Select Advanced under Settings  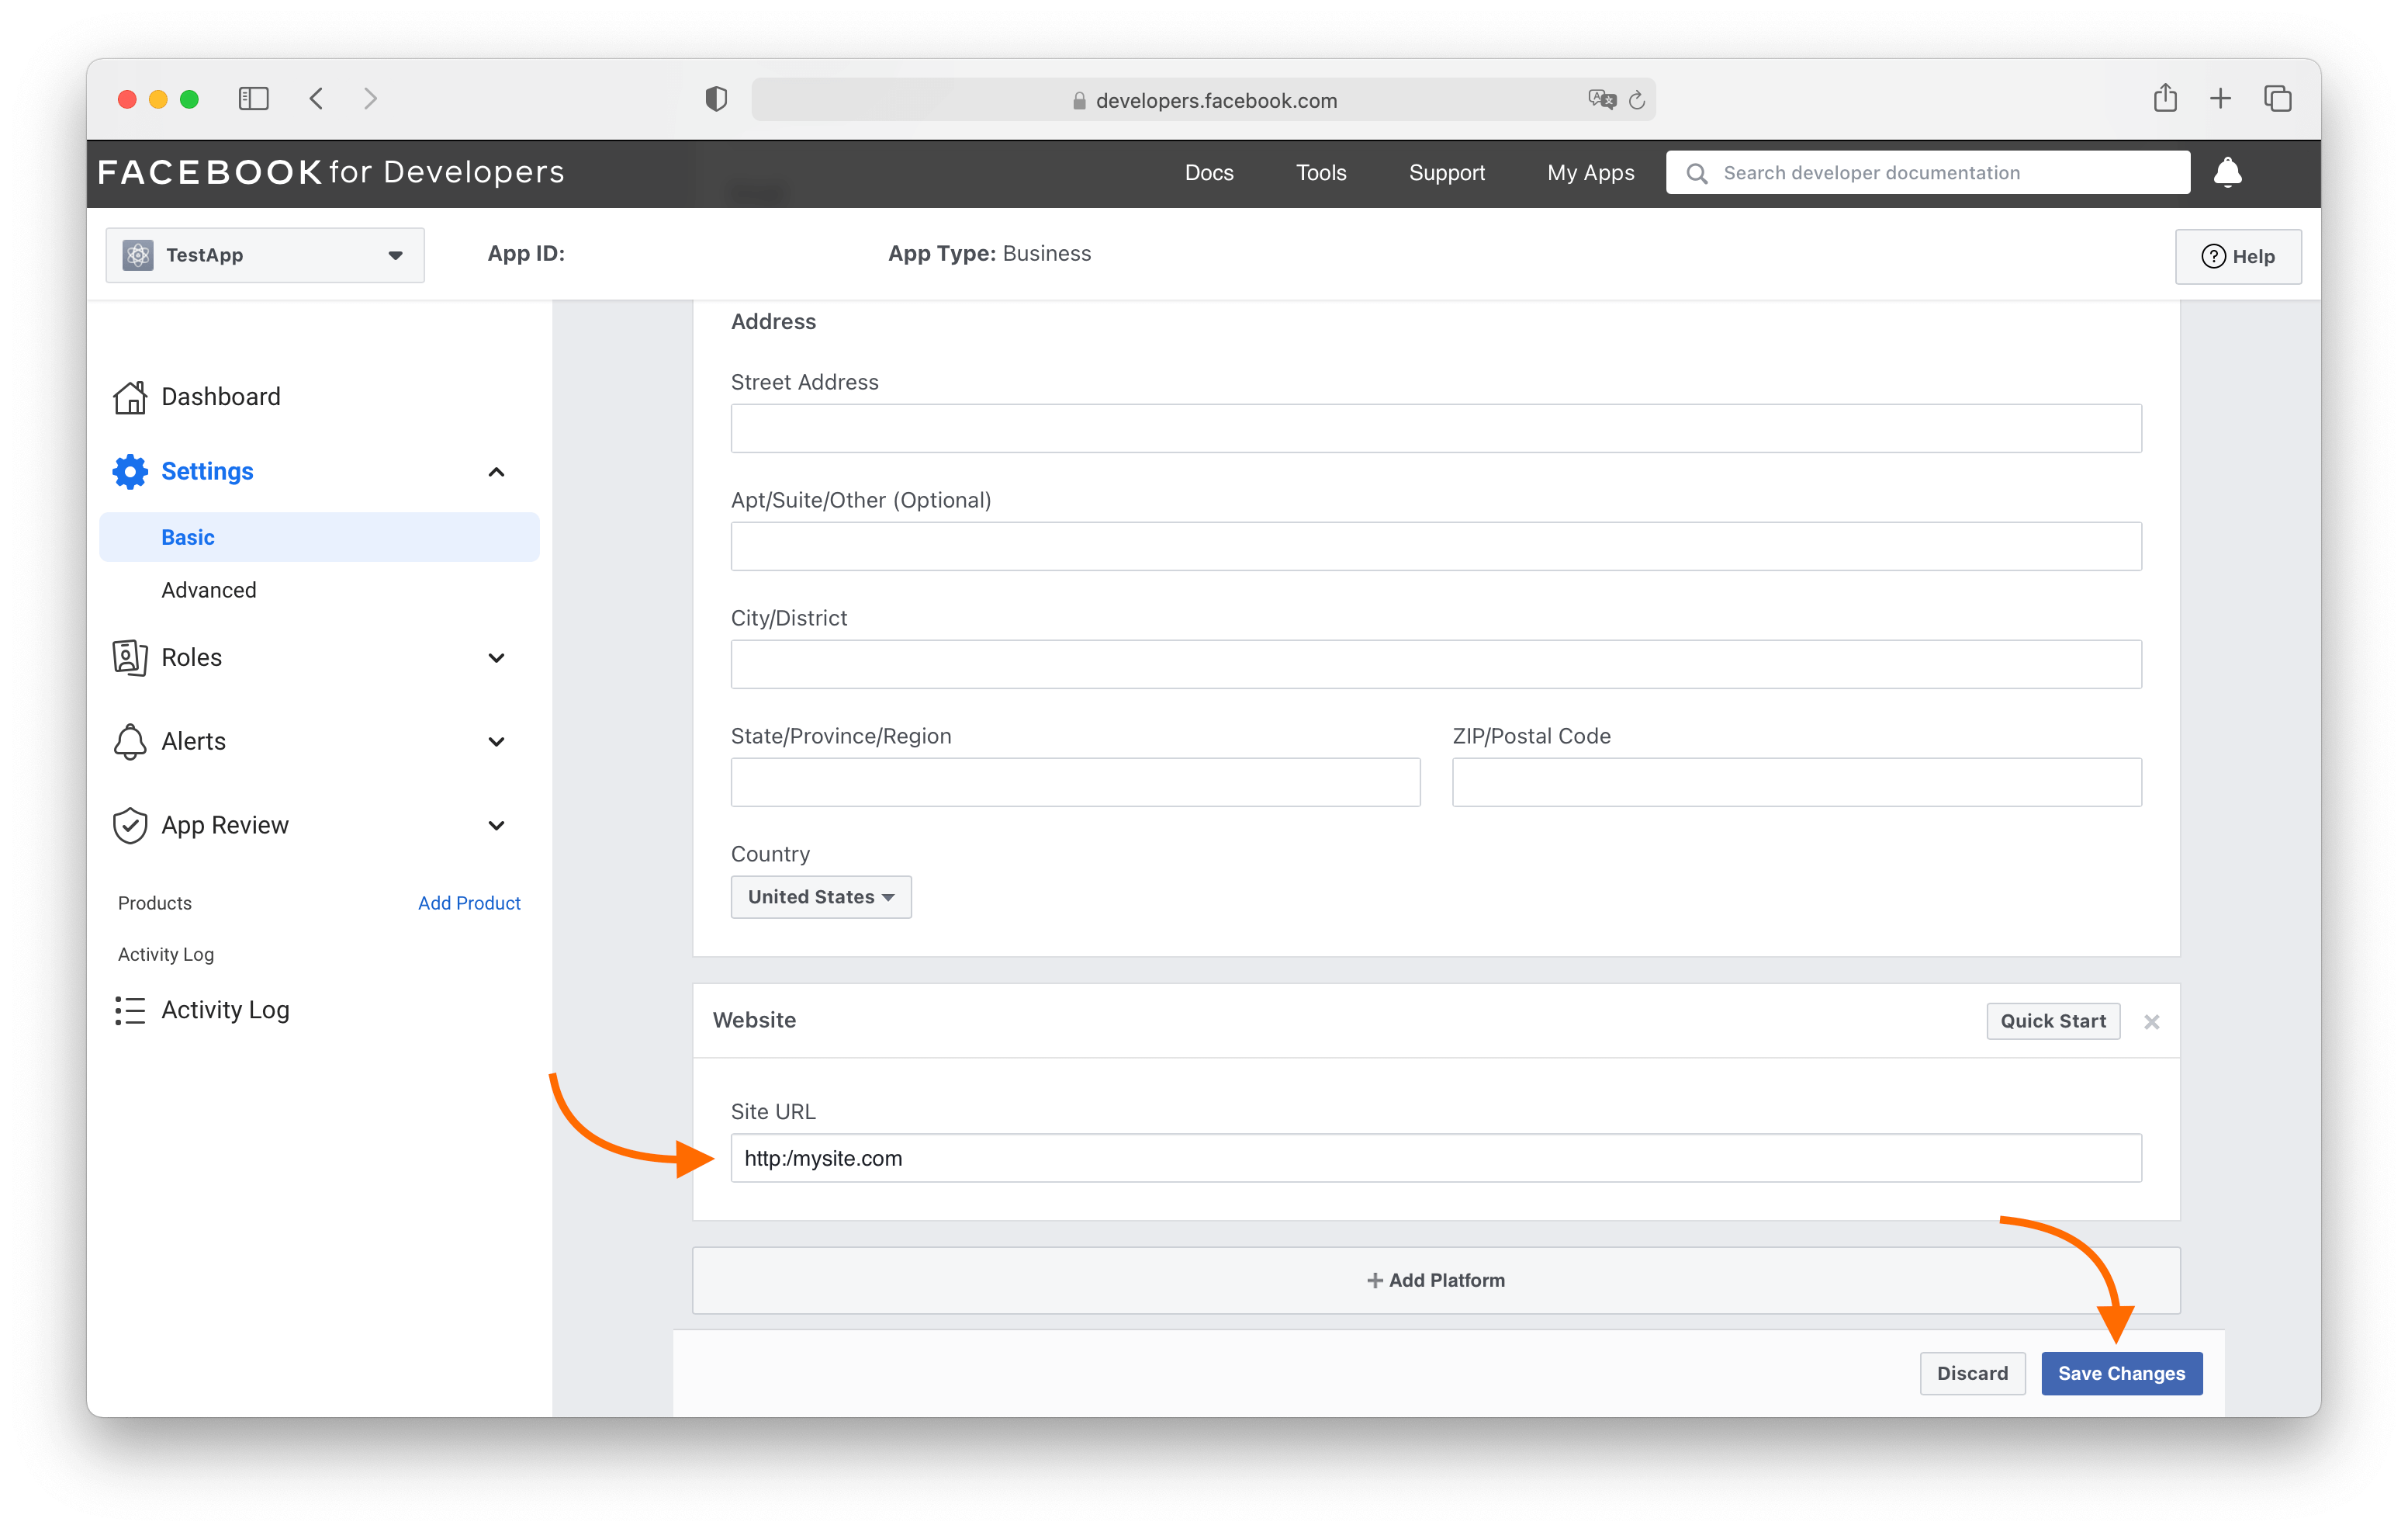click(x=209, y=589)
